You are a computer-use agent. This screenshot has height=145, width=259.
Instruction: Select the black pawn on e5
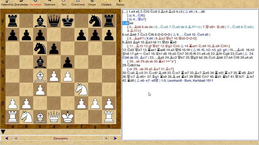68,62
